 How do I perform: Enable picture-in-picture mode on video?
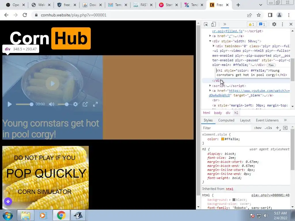tap(85, 104)
